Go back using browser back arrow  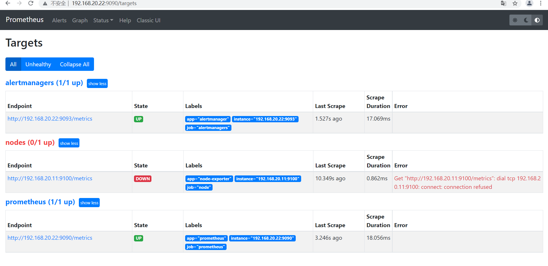[x=8, y=3]
